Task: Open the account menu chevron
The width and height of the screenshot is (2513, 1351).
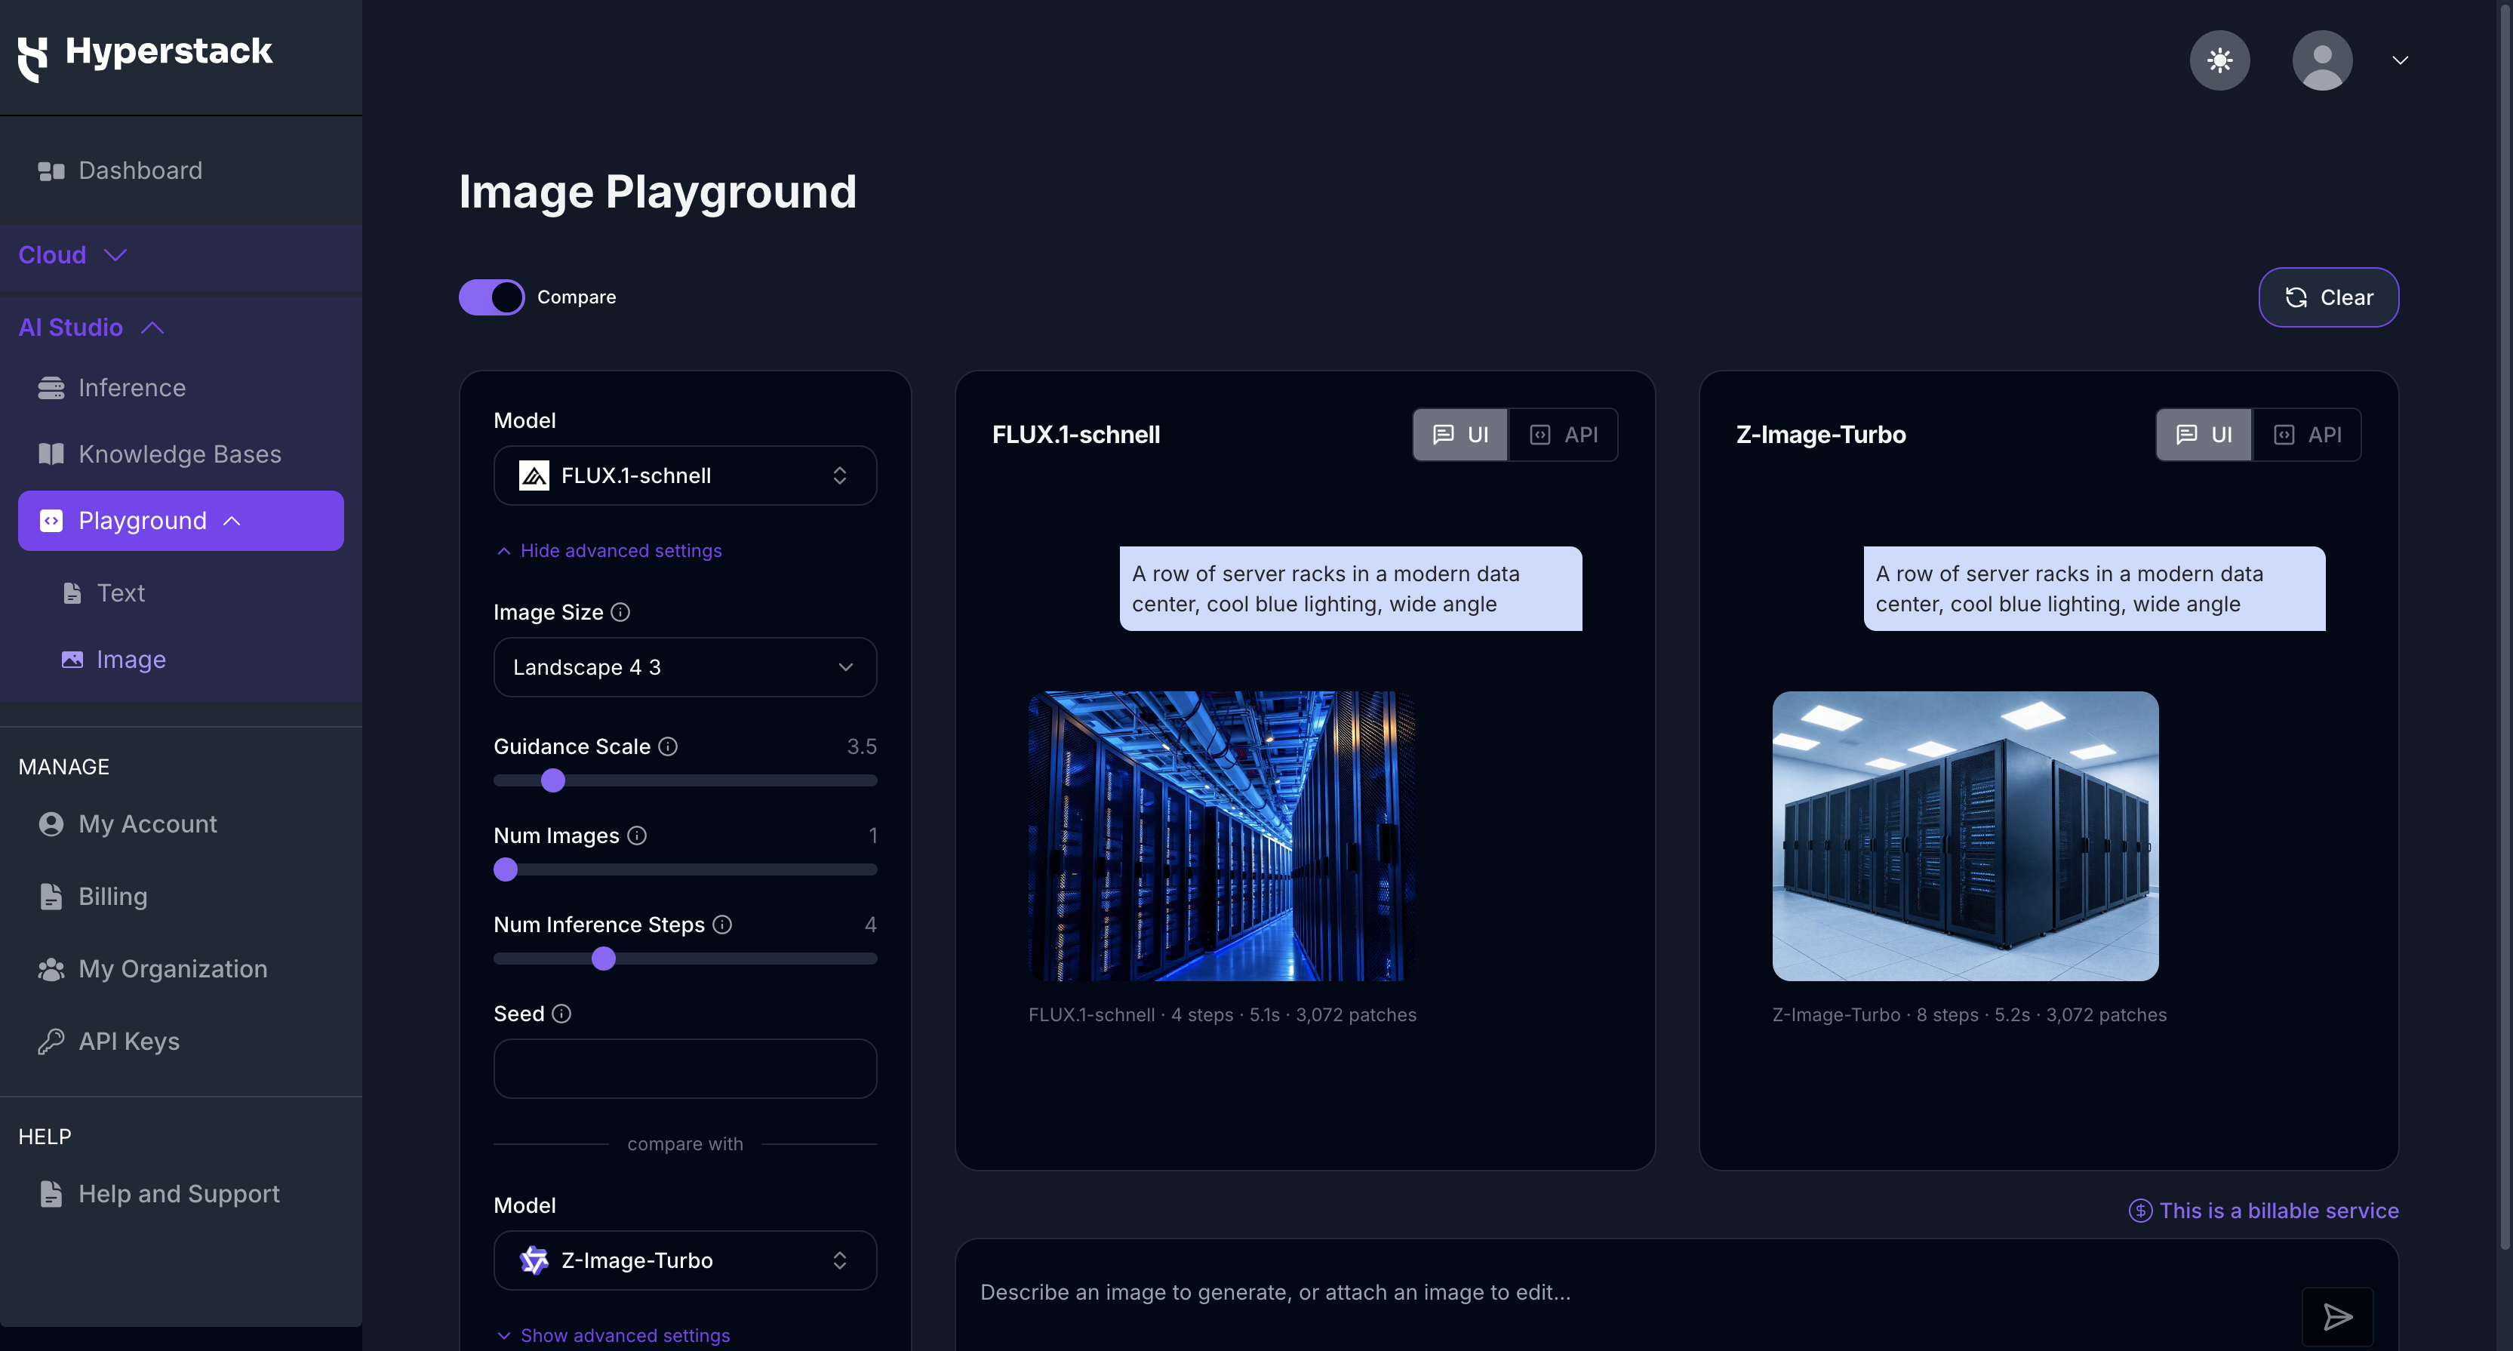Action: pos(2401,60)
